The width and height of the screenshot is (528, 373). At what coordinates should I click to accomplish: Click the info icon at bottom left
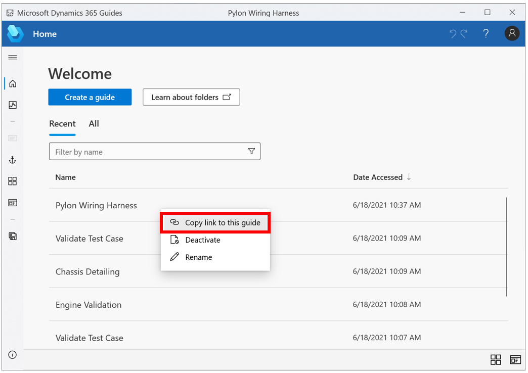13,355
